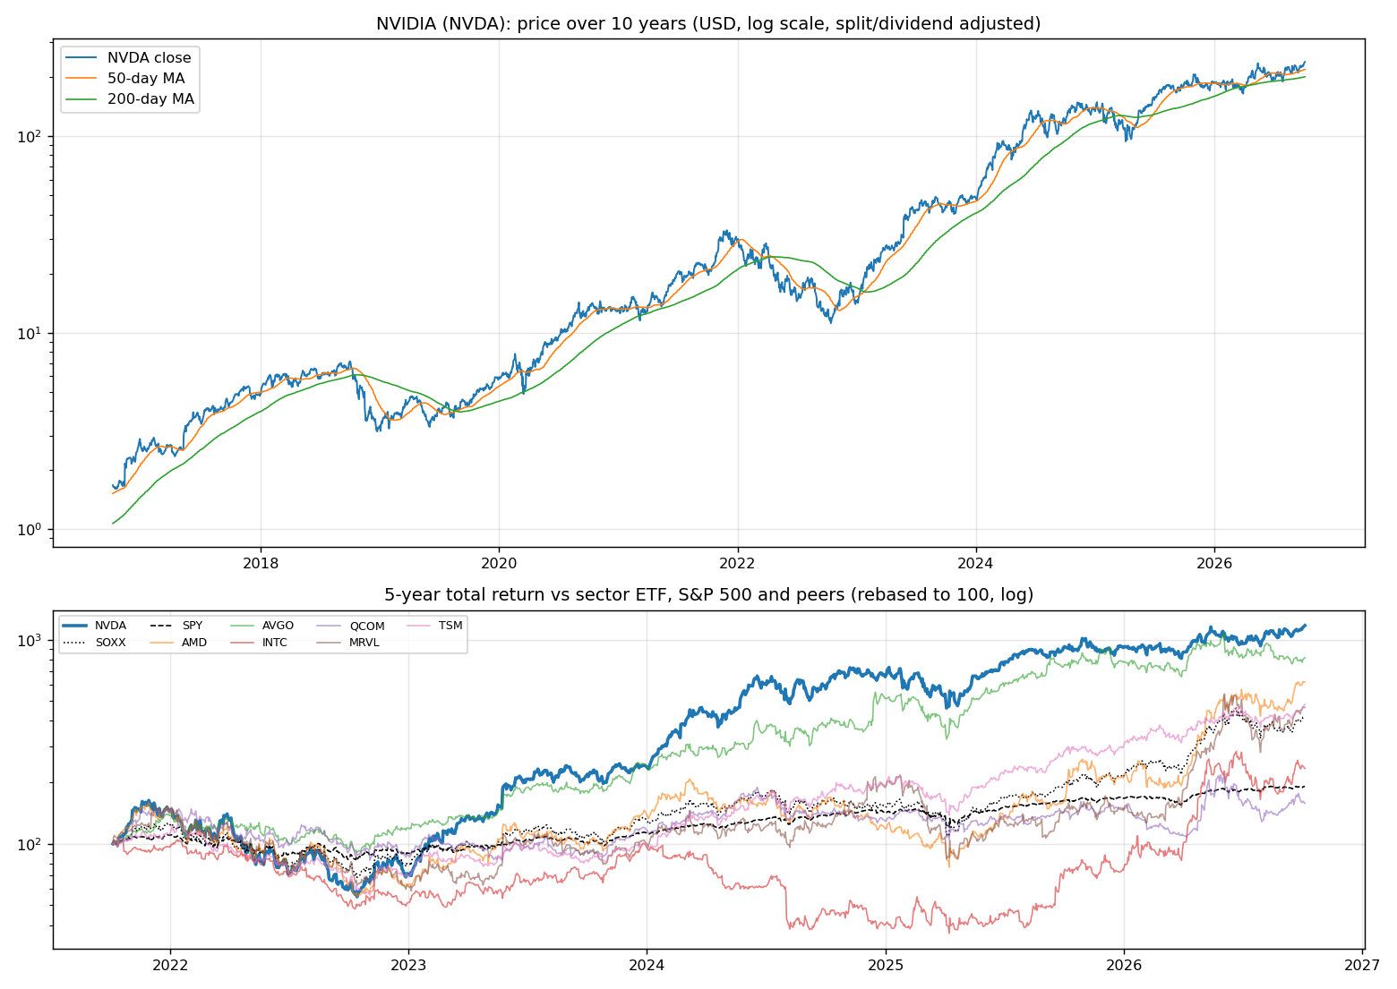Click the 2025 x-axis label on bottom chart
The width and height of the screenshot is (1397, 989).
click(886, 966)
